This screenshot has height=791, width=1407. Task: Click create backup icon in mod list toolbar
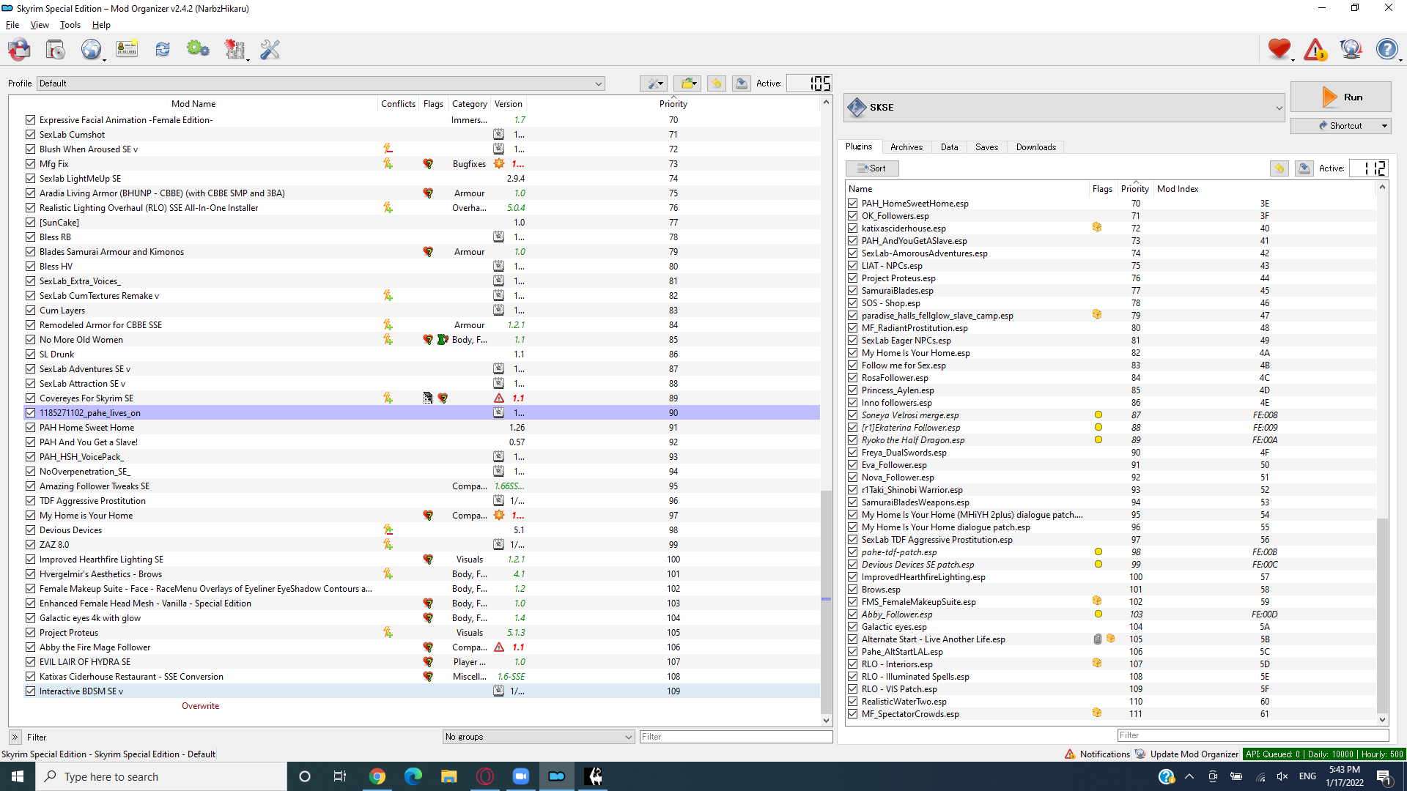[742, 83]
